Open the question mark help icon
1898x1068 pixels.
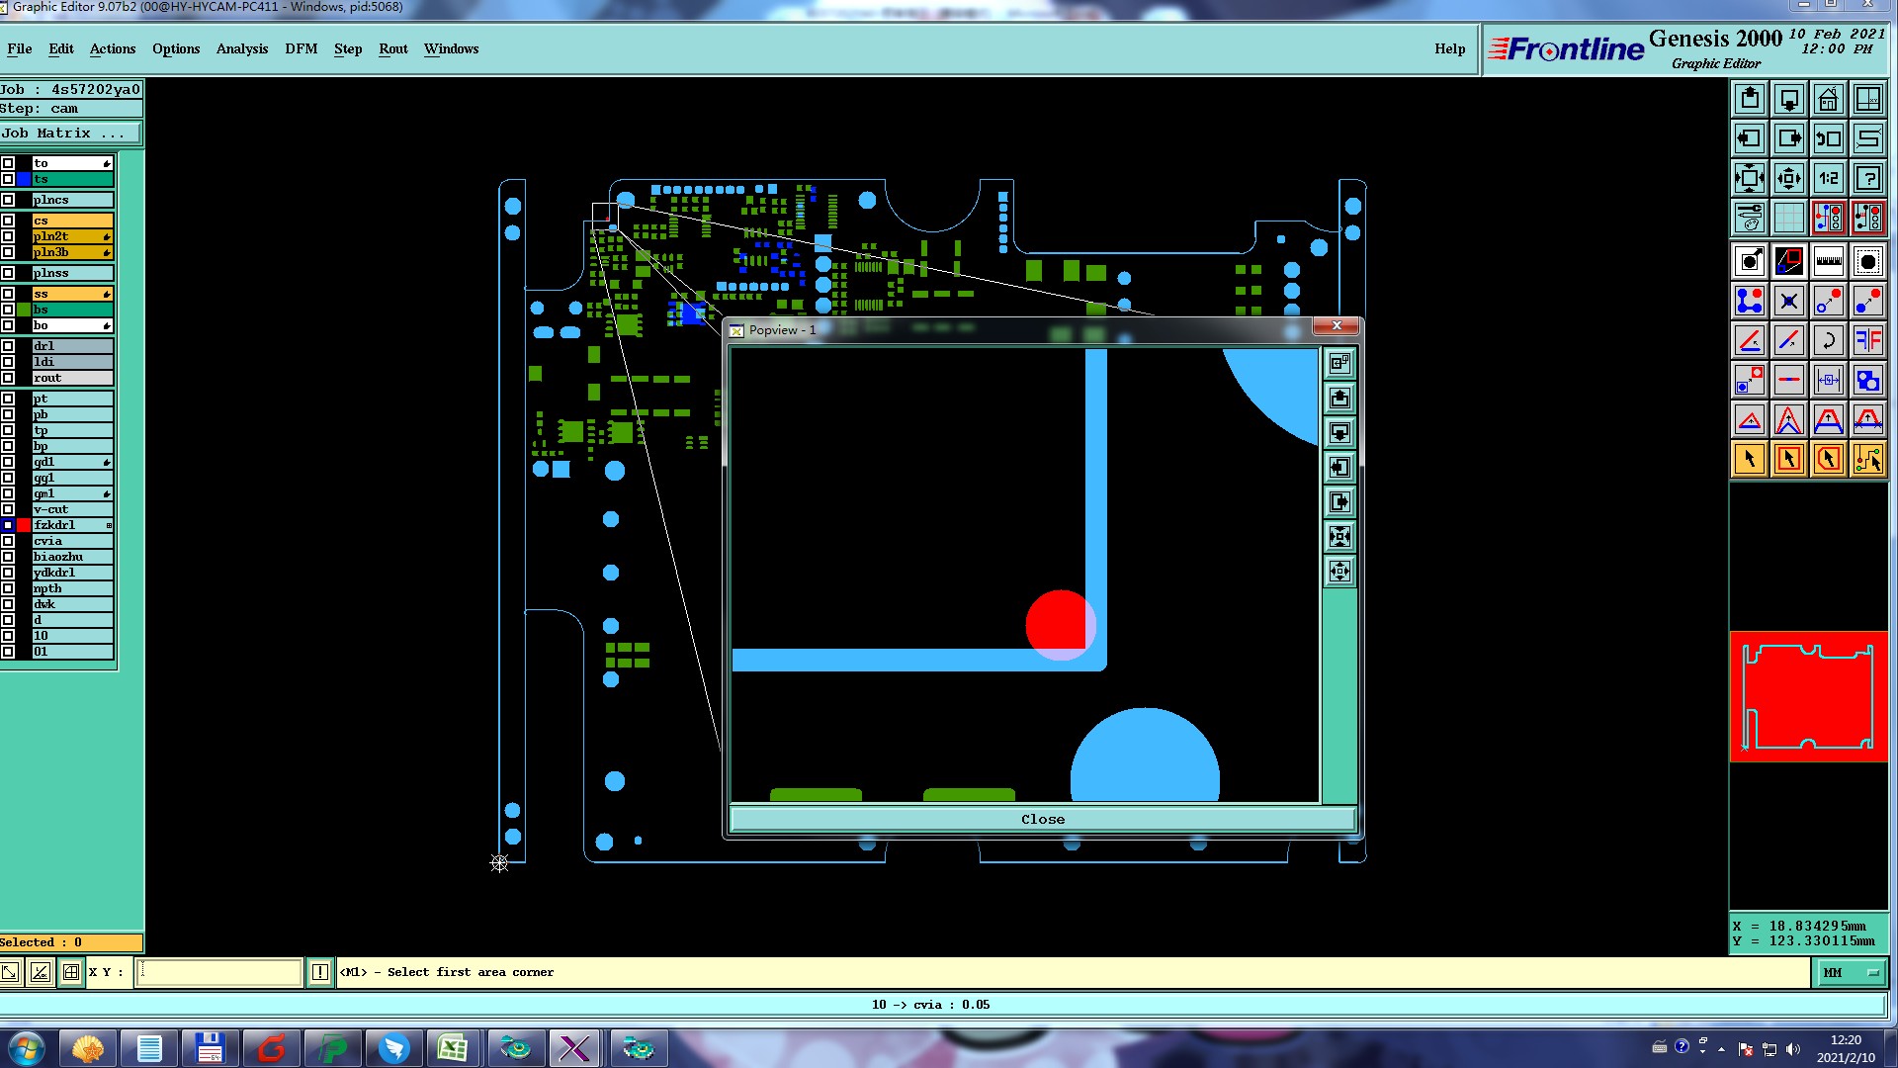pos(1867,178)
